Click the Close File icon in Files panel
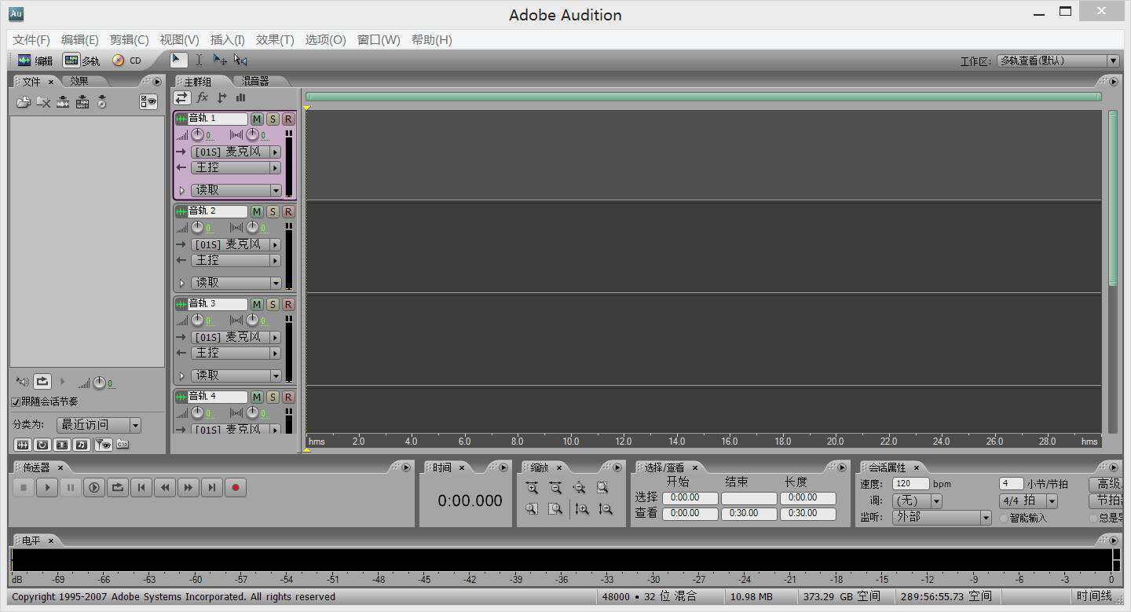This screenshot has width=1131, height=612. point(43,102)
